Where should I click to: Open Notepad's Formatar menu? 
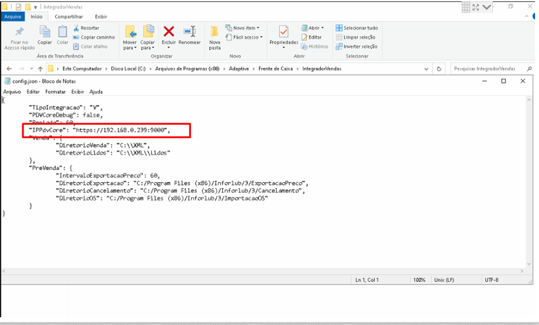[x=55, y=92]
